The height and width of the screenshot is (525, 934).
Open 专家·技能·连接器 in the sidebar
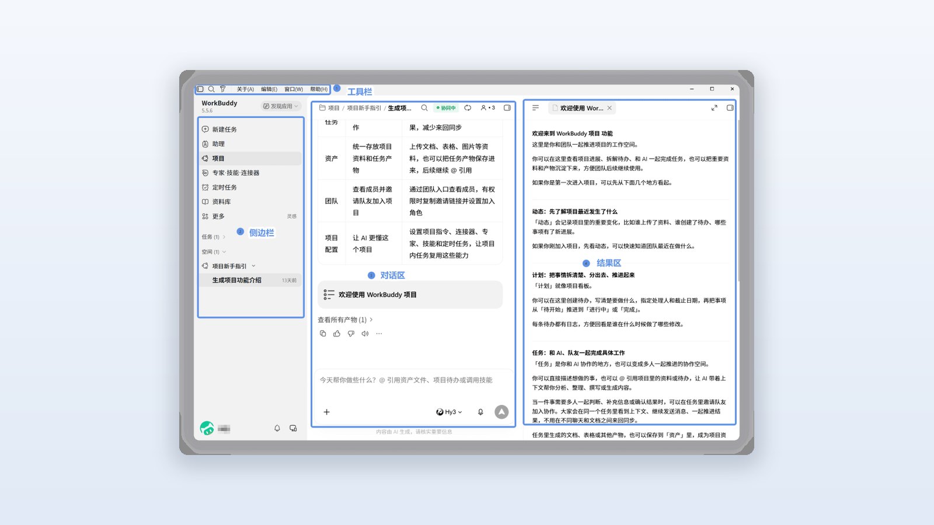(x=250, y=173)
